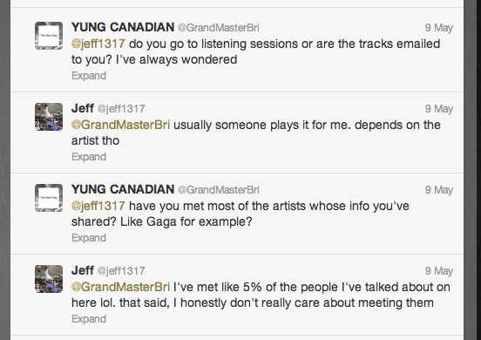Image resolution: width=481 pixels, height=340 pixels.
Task: Open @jeff1317 mention in first tweet
Action: click(x=98, y=44)
